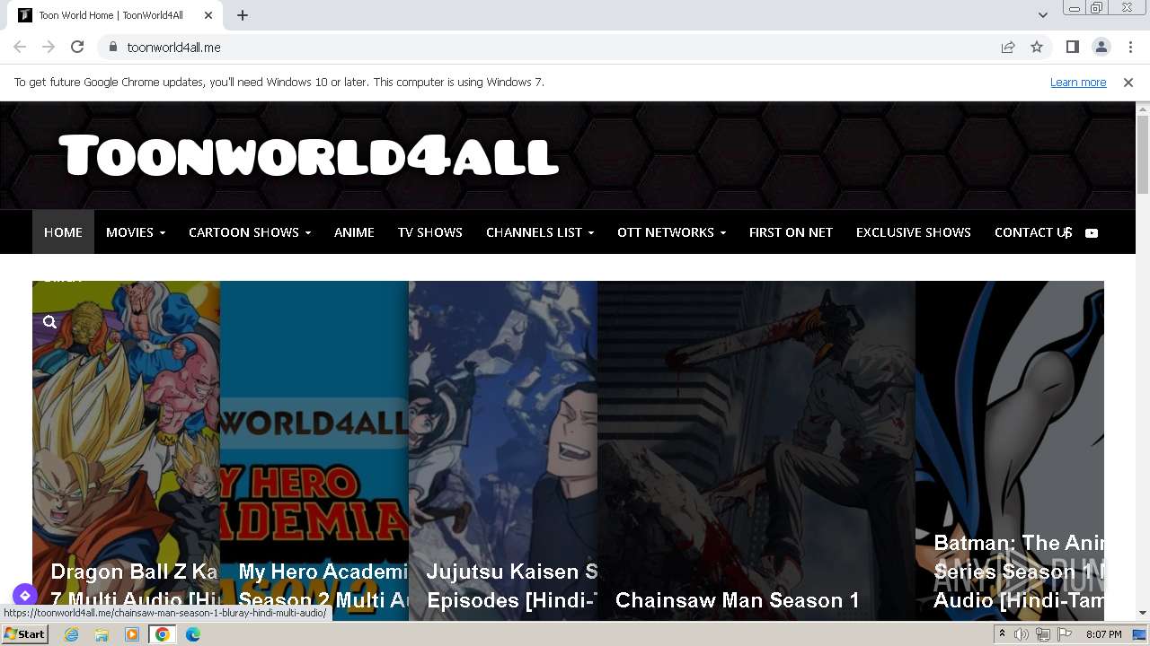The height and width of the screenshot is (646, 1150).
Task: Bookmark this tab with star icon
Action: pyautogui.click(x=1037, y=47)
